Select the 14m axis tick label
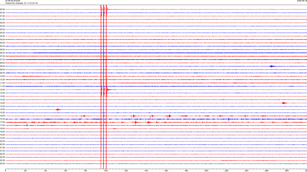The image size is (307, 172). pos(146,171)
